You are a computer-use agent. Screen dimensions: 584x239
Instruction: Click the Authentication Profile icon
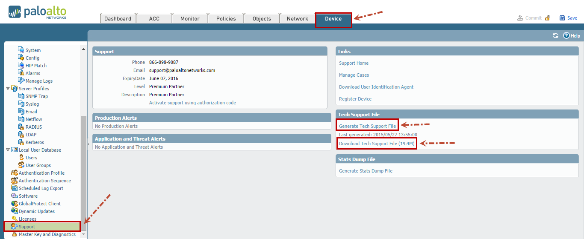coord(15,173)
